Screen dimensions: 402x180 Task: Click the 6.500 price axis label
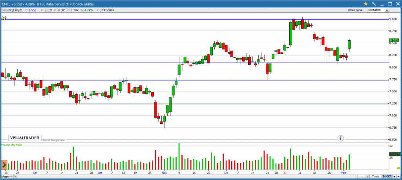click(x=393, y=140)
